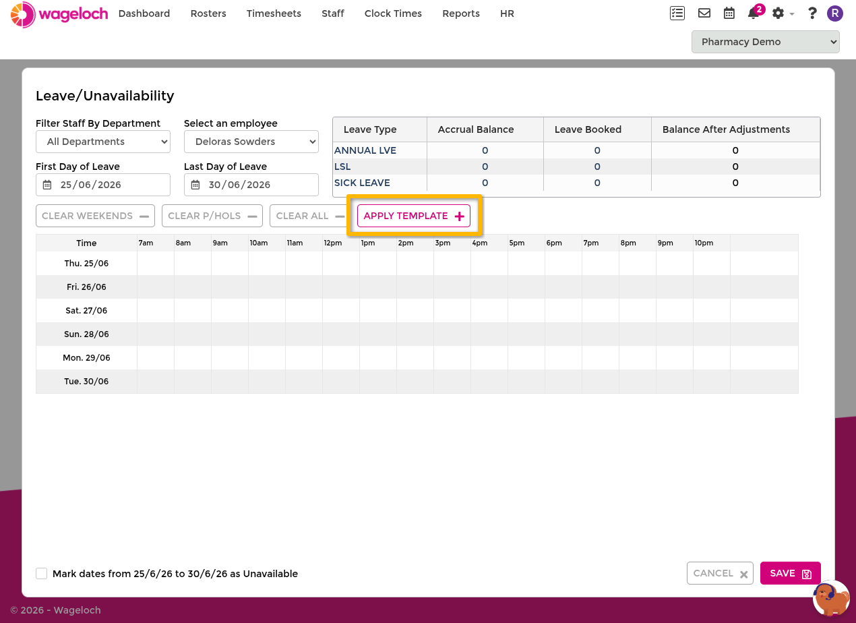Click the Clear All button

pyautogui.click(x=310, y=216)
